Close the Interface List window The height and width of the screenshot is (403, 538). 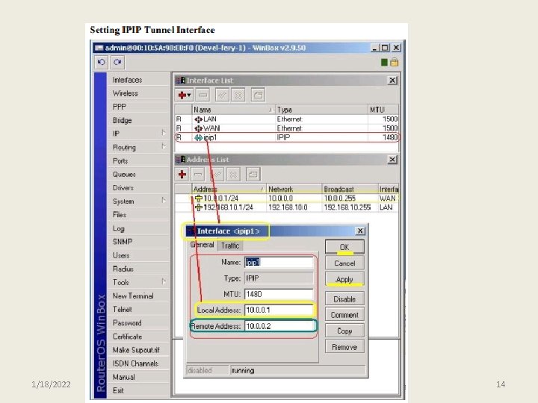392,80
